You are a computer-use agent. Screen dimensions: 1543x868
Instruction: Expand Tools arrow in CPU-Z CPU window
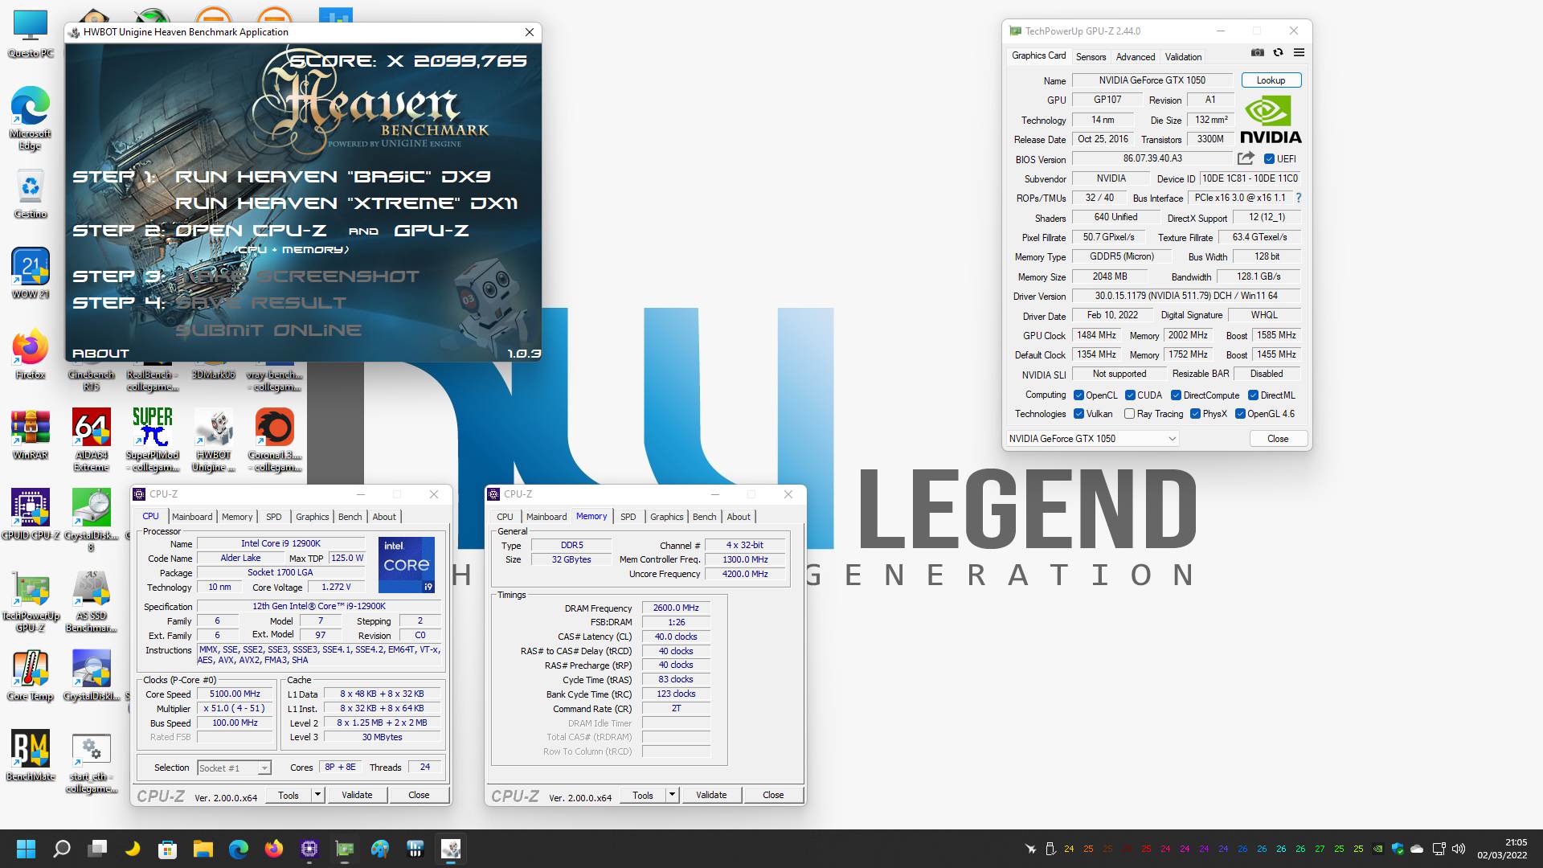click(x=317, y=795)
